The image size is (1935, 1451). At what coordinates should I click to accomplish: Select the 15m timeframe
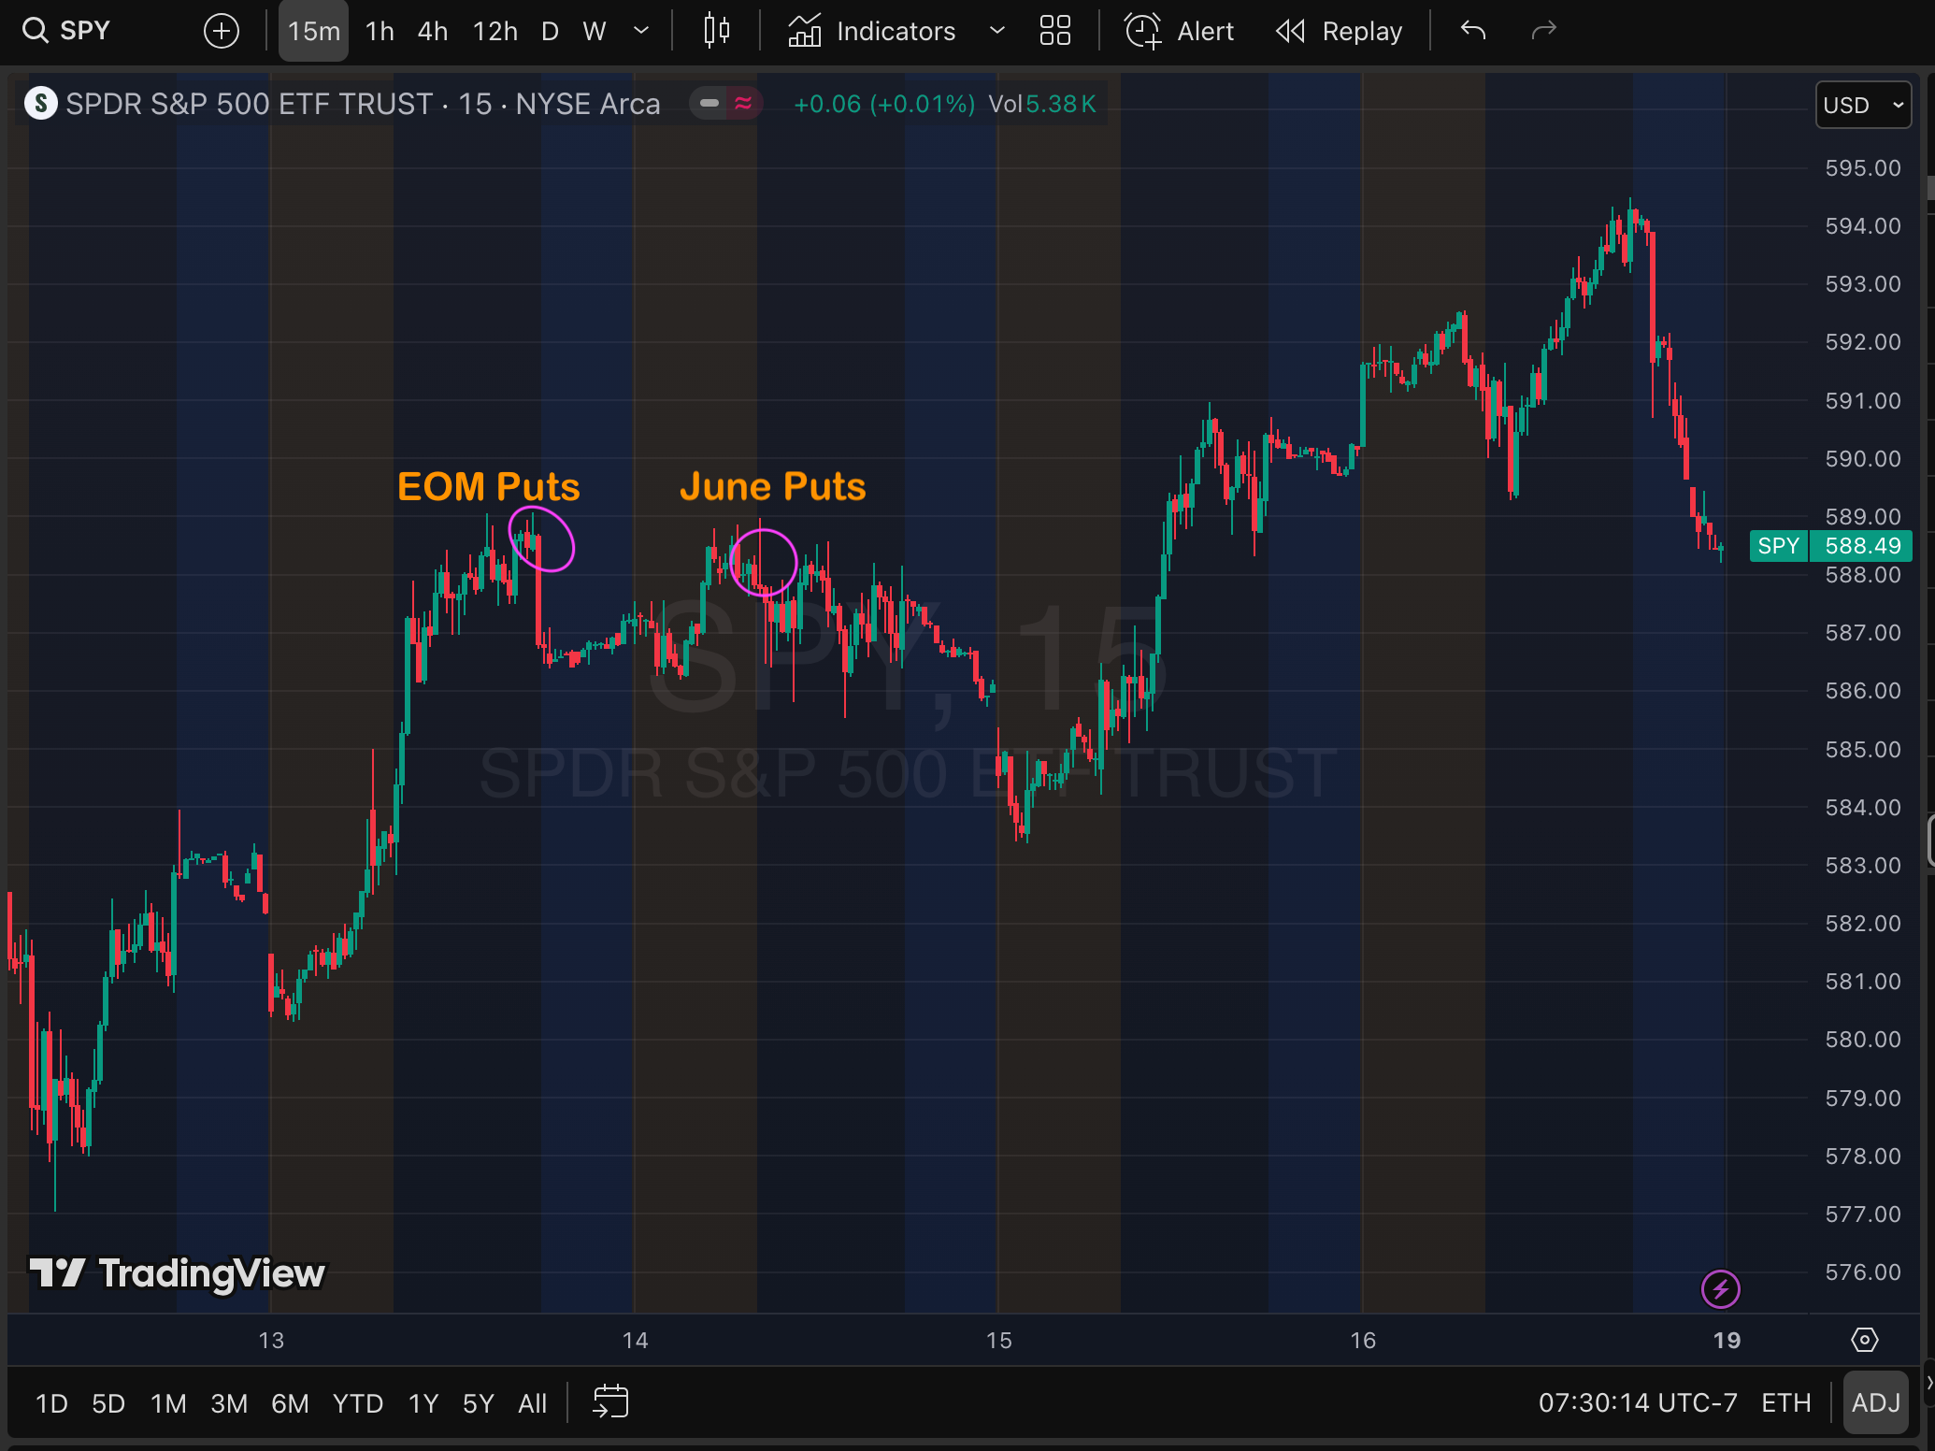(313, 31)
